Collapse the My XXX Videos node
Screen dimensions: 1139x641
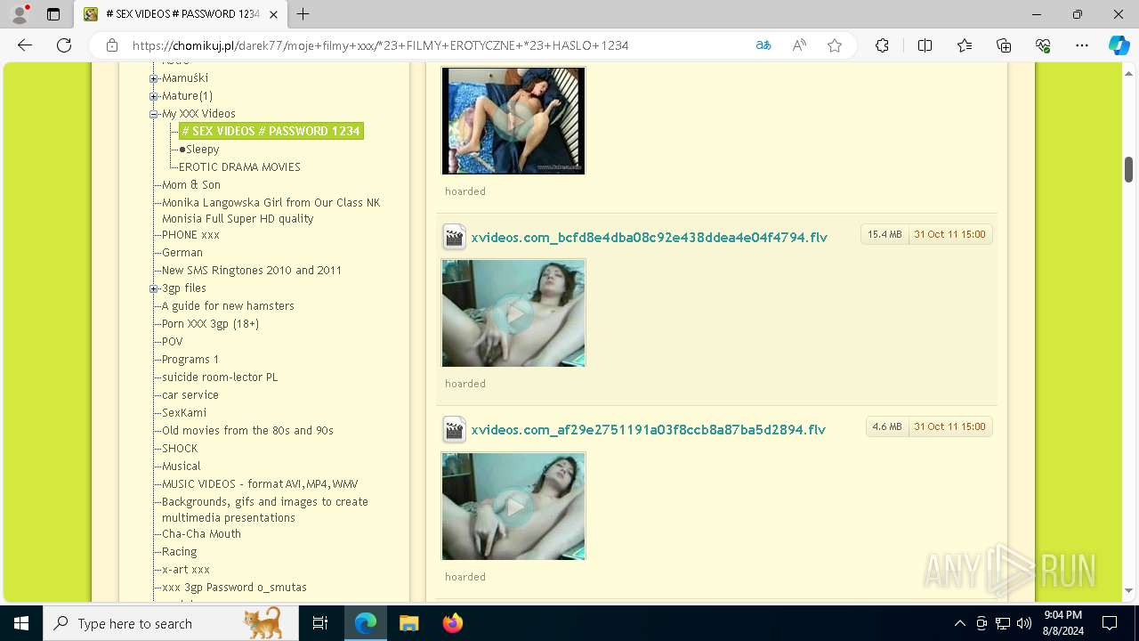154,114
